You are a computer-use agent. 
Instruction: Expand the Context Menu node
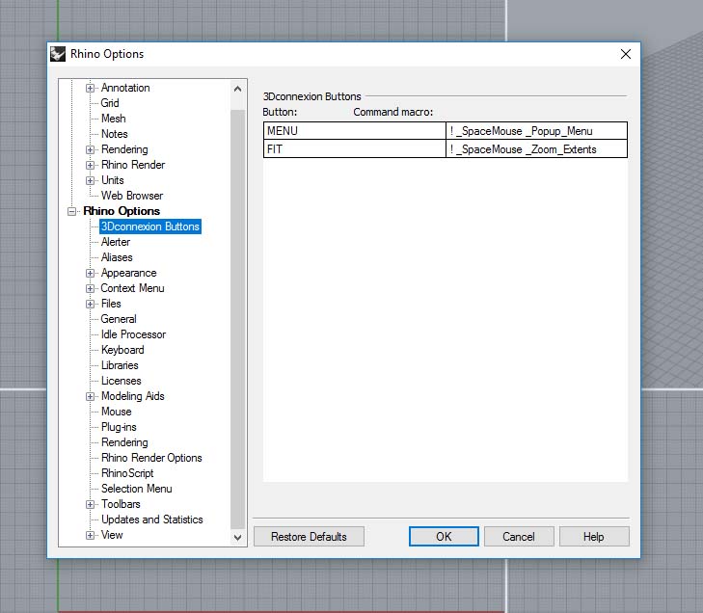click(90, 288)
